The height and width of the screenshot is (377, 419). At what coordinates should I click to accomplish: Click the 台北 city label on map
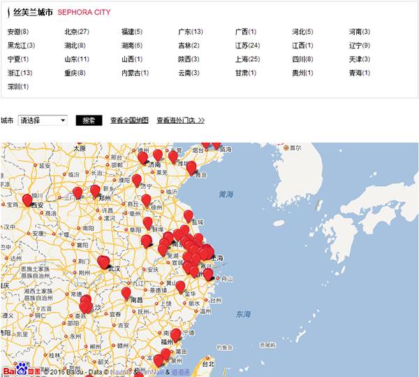[x=208, y=364]
